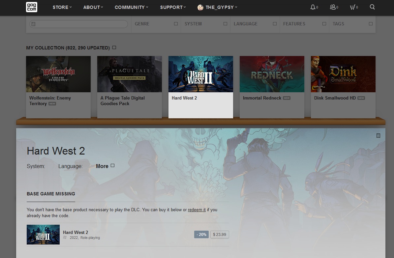Viewport: 394px width, 258px height.
Task: Click the small icon in the details panel corner
Action: coord(378,136)
